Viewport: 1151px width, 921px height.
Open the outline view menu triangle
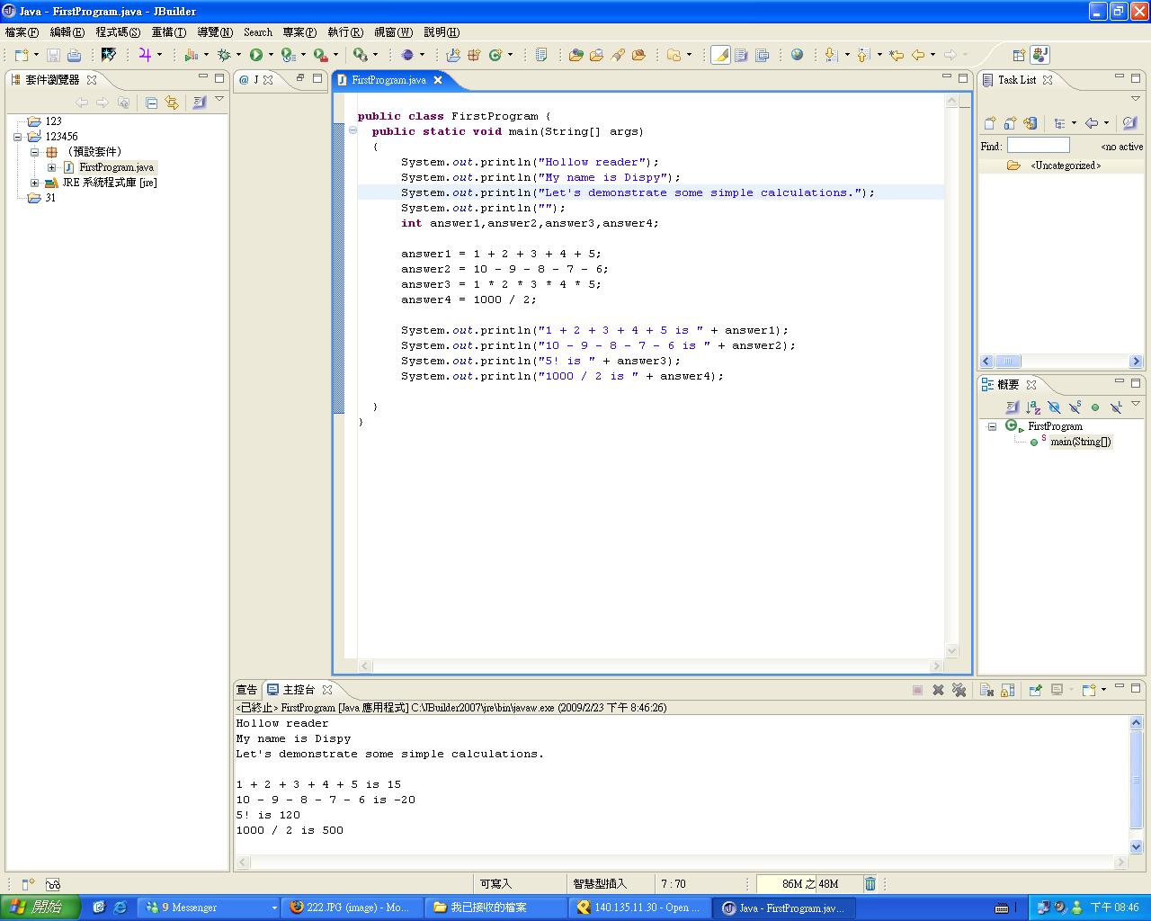point(1136,404)
